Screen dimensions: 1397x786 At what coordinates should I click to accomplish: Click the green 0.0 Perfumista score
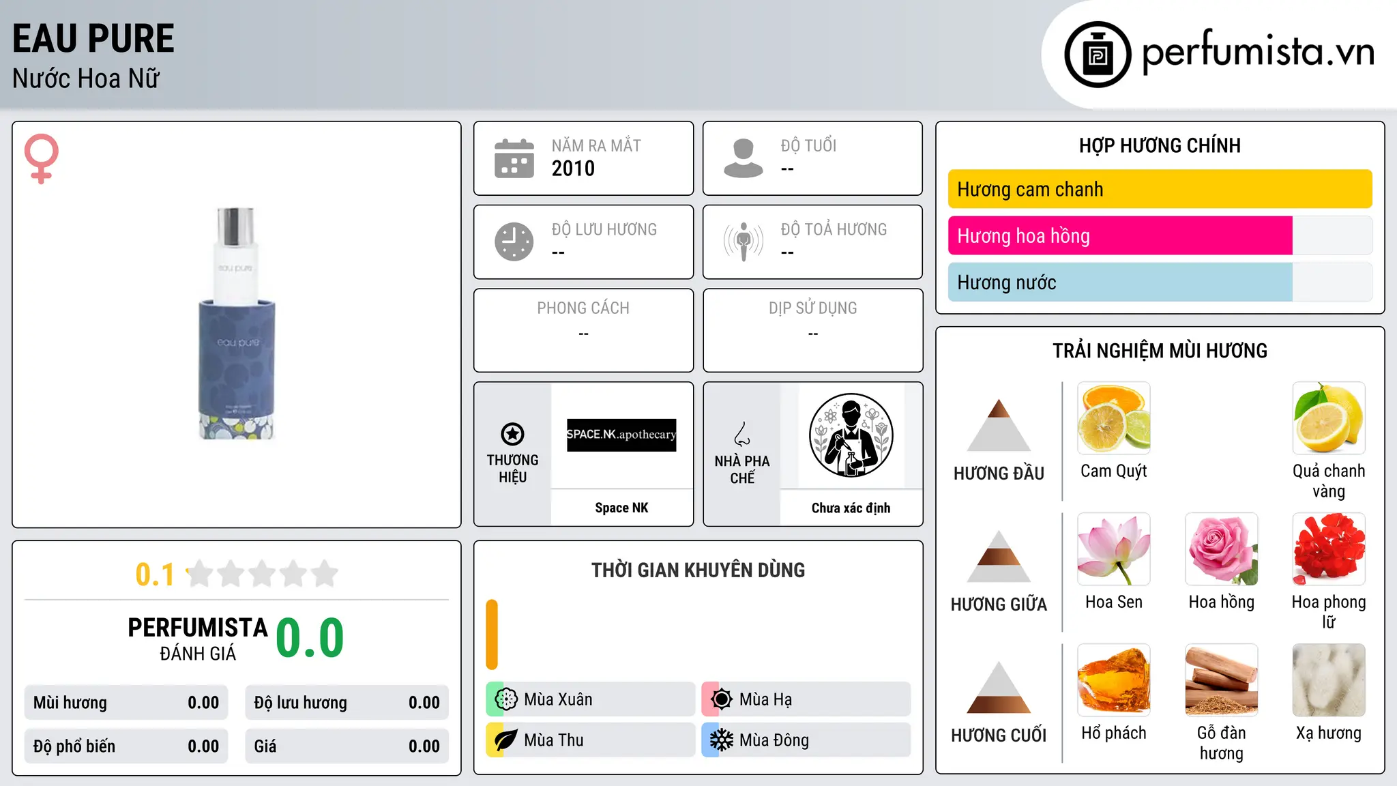coord(310,638)
